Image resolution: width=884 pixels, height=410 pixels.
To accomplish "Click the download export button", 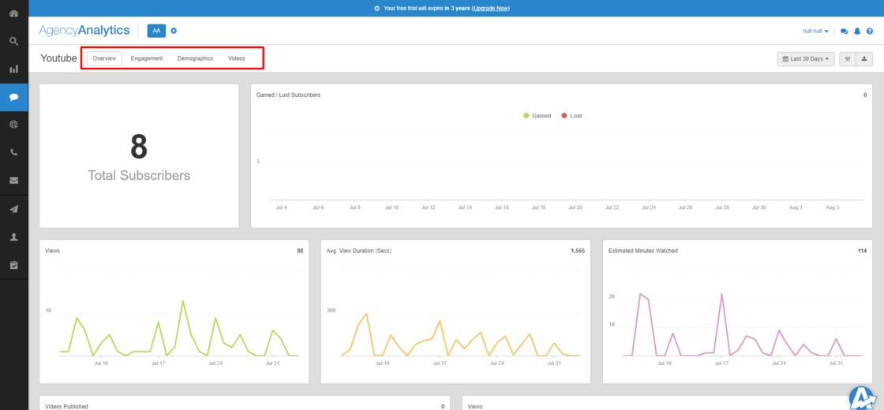I will pyautogui.click(x=865, y=58).
